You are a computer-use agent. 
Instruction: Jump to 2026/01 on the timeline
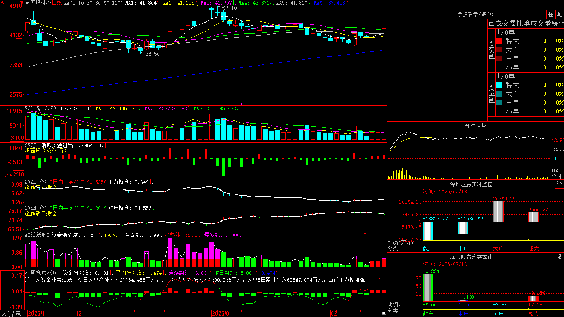pos(222,313)
